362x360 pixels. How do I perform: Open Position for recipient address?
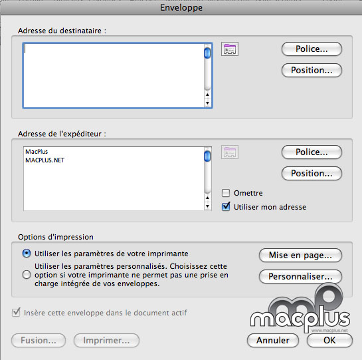(312, 71)
